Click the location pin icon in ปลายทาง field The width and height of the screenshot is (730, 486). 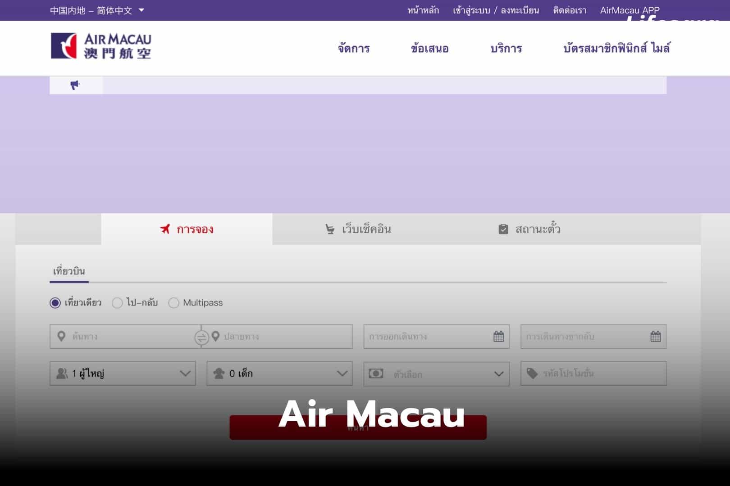click(215, 336)
